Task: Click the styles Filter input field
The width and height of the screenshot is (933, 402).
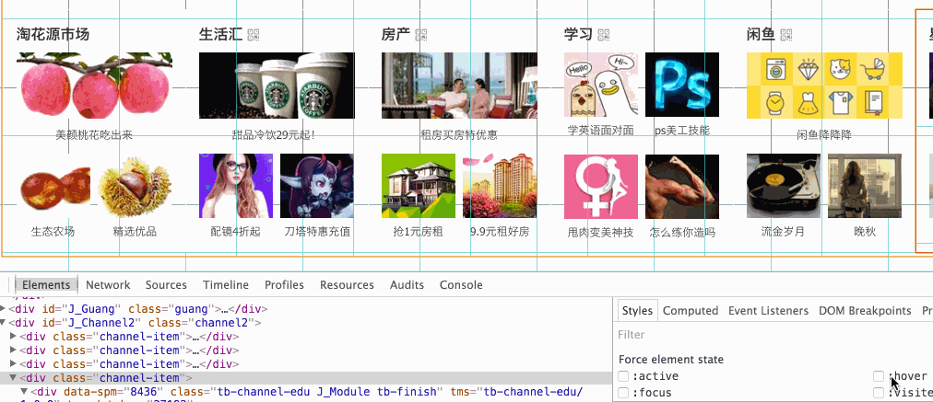Action: coord(773,335)
